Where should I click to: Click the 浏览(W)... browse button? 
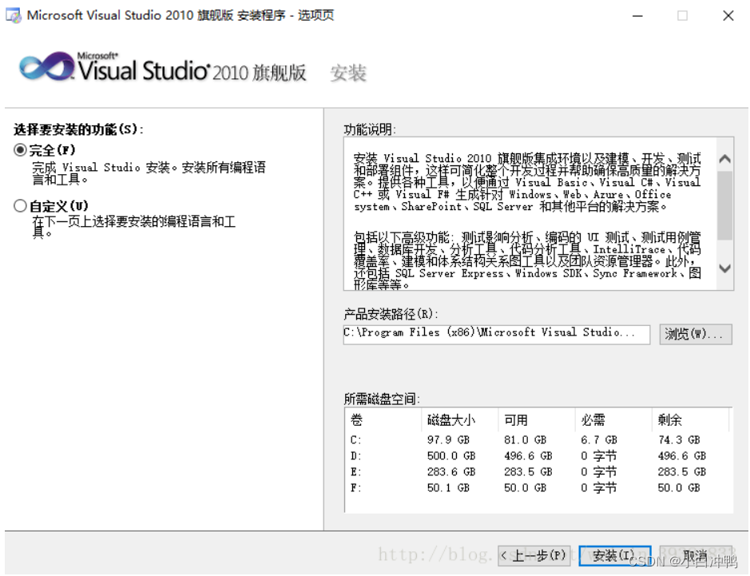696,334
